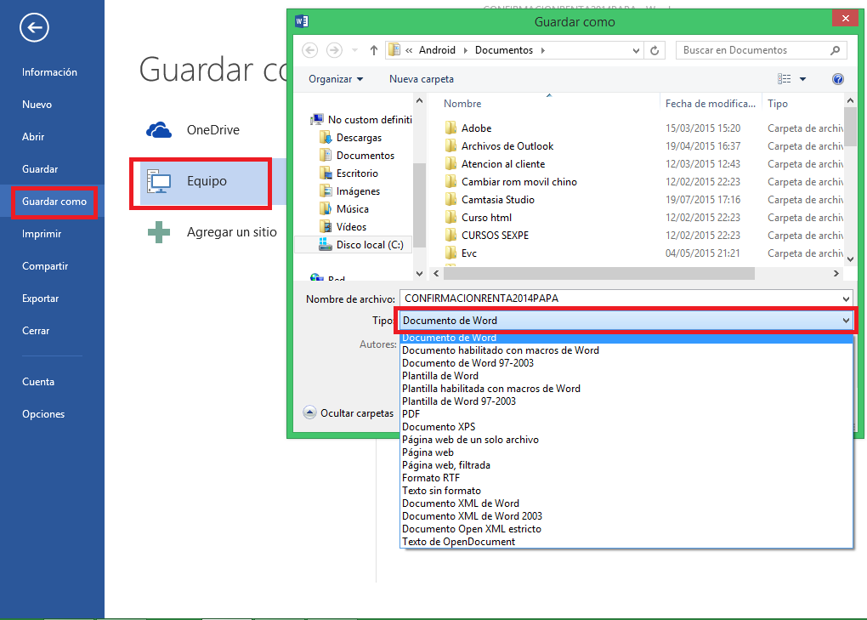Image resolution: width=867 pixels, height=620 pixels.
Task: Go forward using dialog forward arrow
Action: coord(334,50)
